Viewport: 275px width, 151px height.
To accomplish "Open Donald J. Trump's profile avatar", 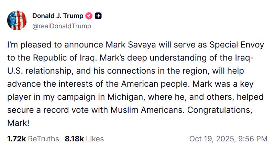I will click(17, 21).
